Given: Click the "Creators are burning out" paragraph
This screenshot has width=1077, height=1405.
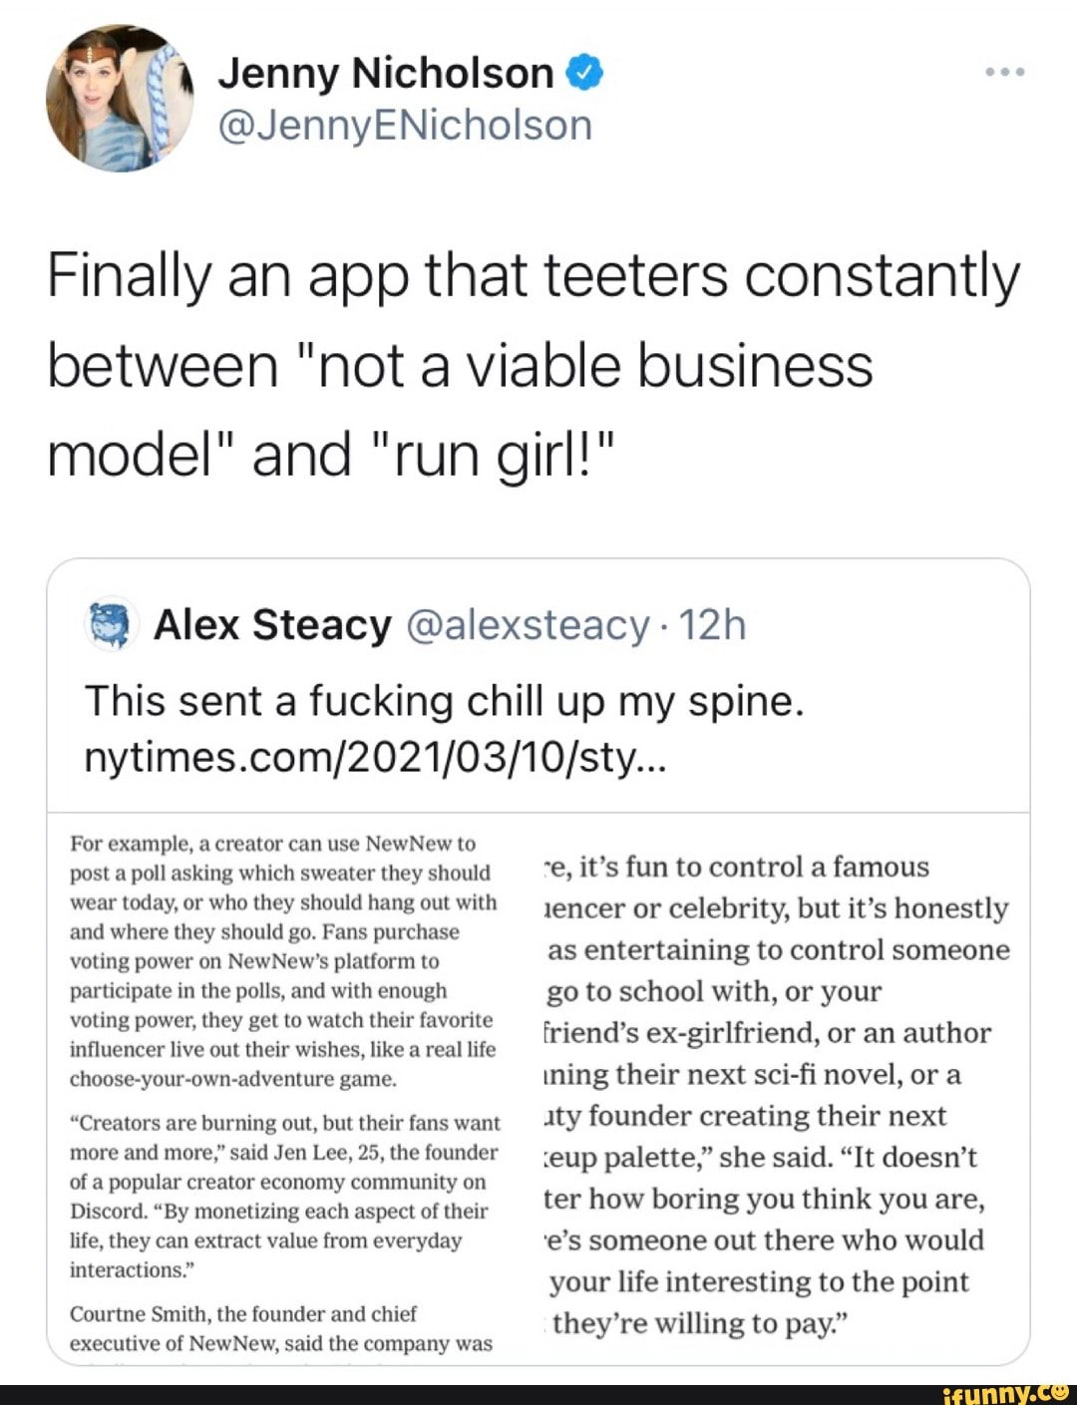Looking at the screenshot, I should (284, 1196).
